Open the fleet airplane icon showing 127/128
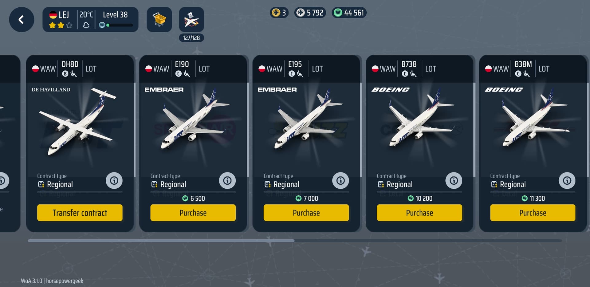 pos(191,20)
